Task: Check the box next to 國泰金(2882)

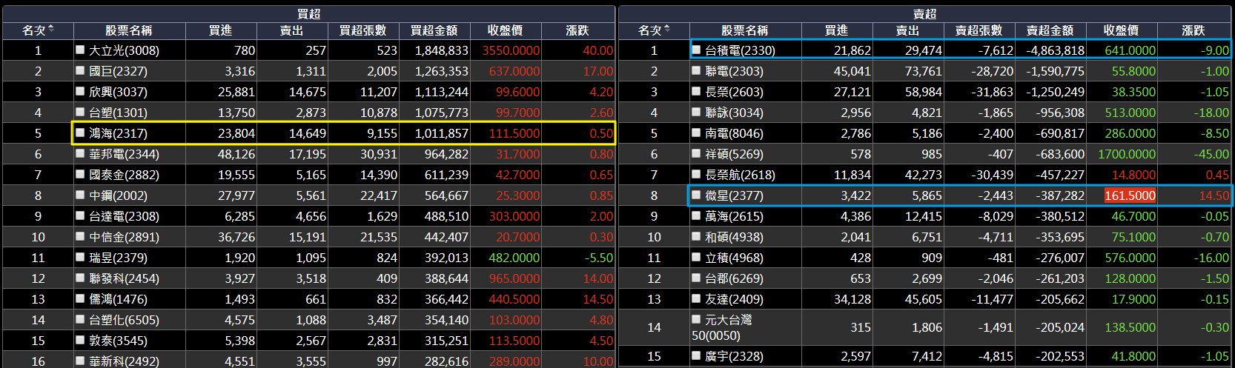Action: point(80,174)
